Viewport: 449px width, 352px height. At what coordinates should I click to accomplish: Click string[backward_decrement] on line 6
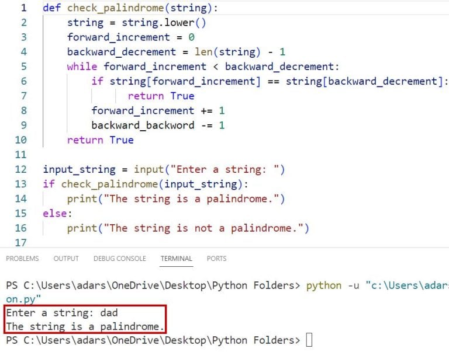(364, 81)
